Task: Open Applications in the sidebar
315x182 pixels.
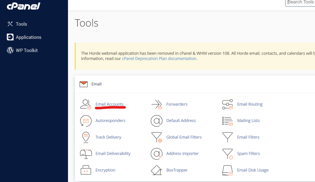Action: coord(29,37)
